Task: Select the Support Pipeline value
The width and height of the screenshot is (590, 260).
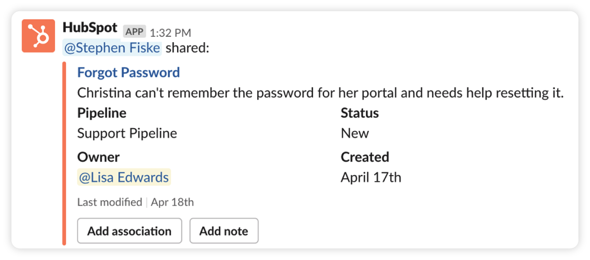Action: coord(127,133)
